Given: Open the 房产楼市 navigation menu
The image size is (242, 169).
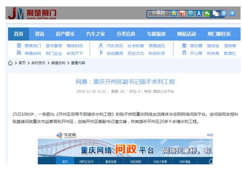Looking at the screenshot, I should (x=65, y=34).
